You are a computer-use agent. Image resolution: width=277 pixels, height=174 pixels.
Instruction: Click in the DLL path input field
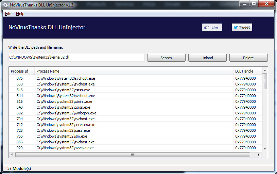click(x=76, y=58)
